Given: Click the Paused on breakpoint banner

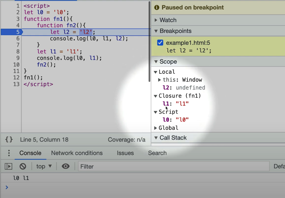Looking at the screenshot, I should coord(218,7).
